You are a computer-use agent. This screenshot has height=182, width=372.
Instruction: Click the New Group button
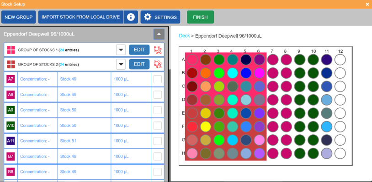coord(18,17)
